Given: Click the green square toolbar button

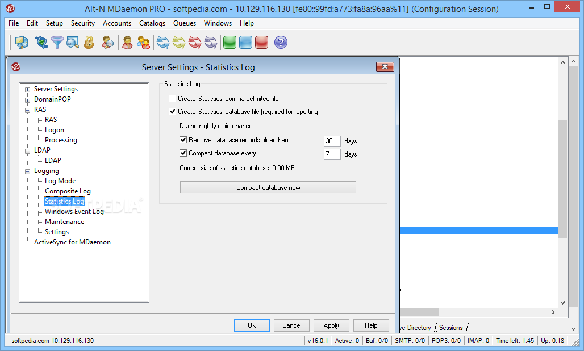Looking at the screenshot, I should click(230, 43).
